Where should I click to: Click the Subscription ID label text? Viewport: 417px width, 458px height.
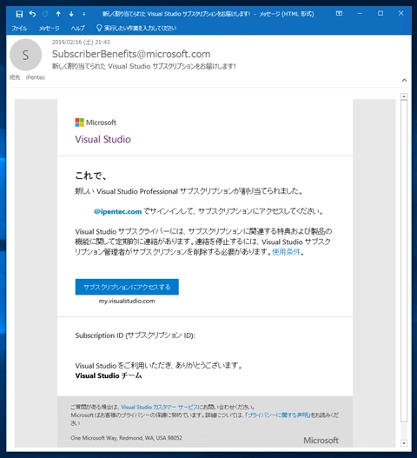(x=135, y=335)
